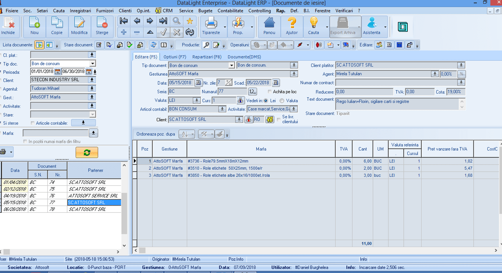Select the Valuta radio button
Image resolution: width=502 pixels, height=273 pixels.
(282, 101)
